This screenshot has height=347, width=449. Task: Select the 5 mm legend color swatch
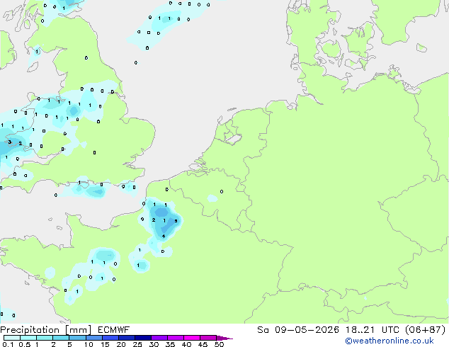(77, 338)
